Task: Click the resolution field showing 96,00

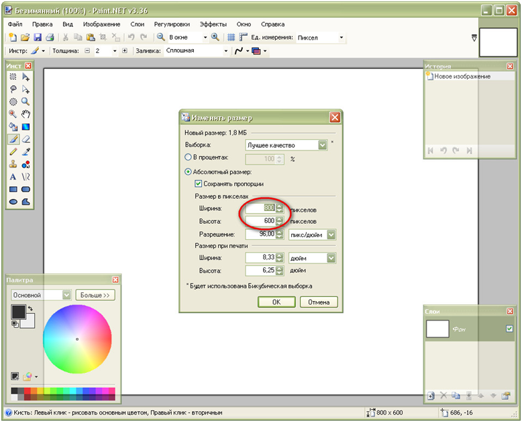Action: click(260, 234)
